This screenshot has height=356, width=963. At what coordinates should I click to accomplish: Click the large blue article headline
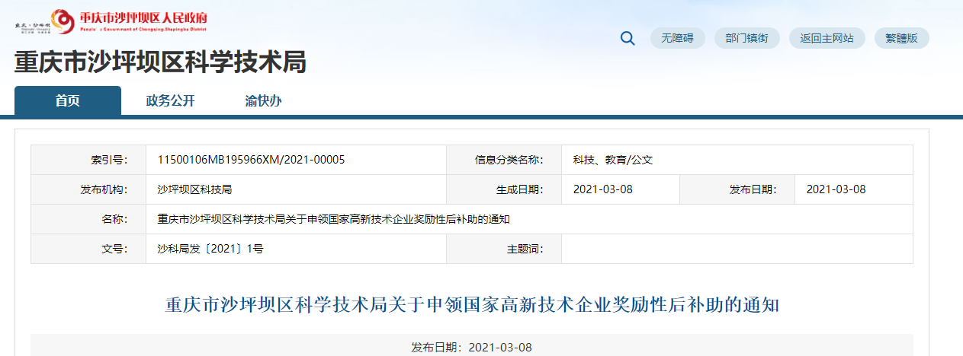(x=472, y=306)
